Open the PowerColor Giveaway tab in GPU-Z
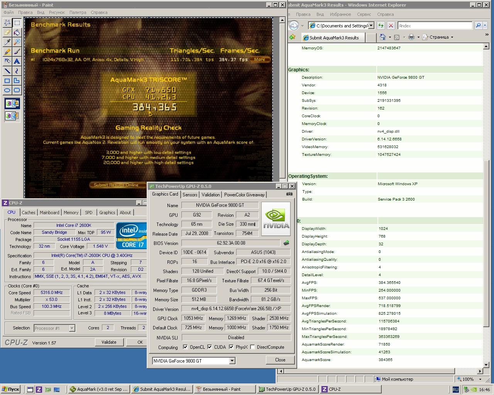 [244, 195]
